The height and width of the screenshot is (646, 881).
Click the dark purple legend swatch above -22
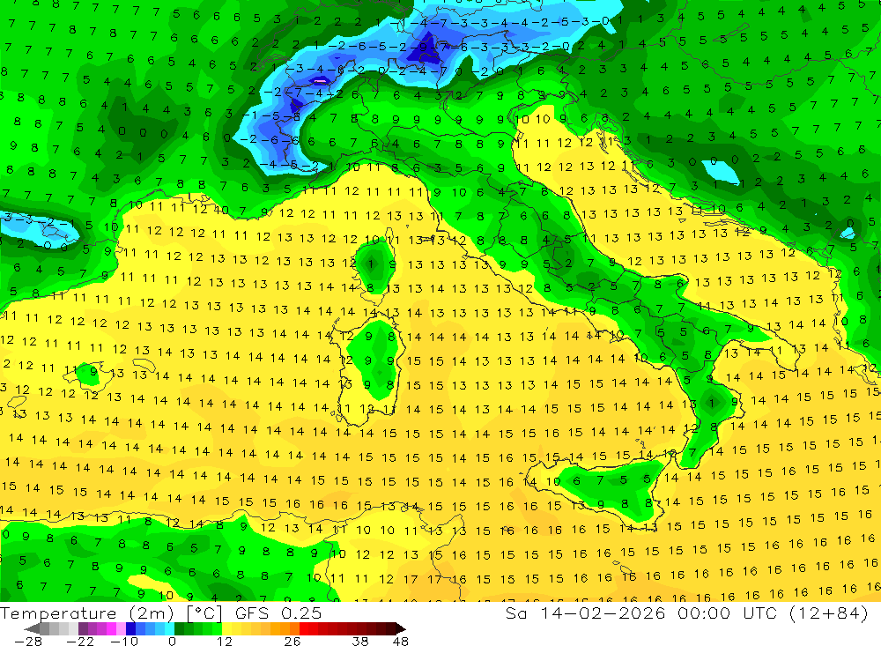coord(83,628)
